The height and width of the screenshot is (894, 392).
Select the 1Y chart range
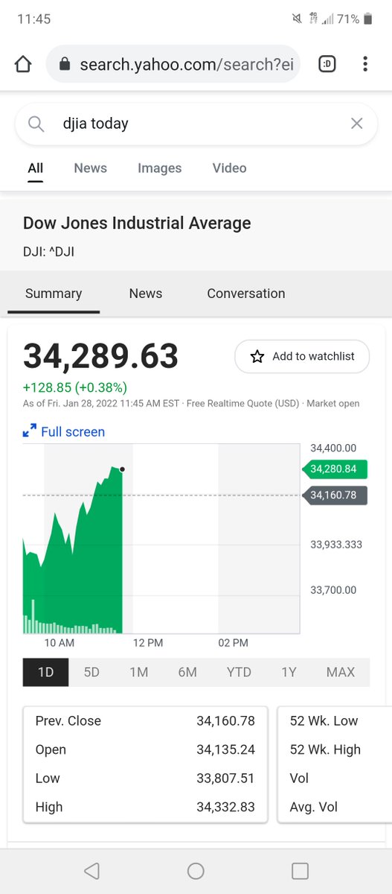click(289, 672)
